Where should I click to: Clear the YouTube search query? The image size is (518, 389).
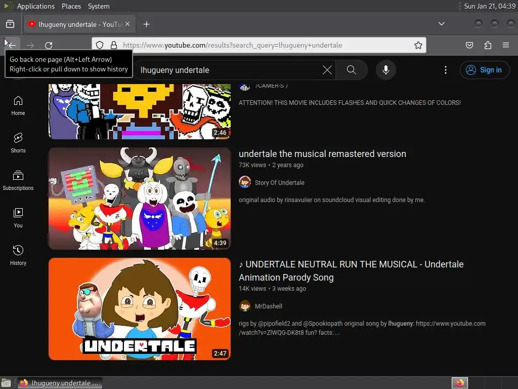(x=327, y=70)
